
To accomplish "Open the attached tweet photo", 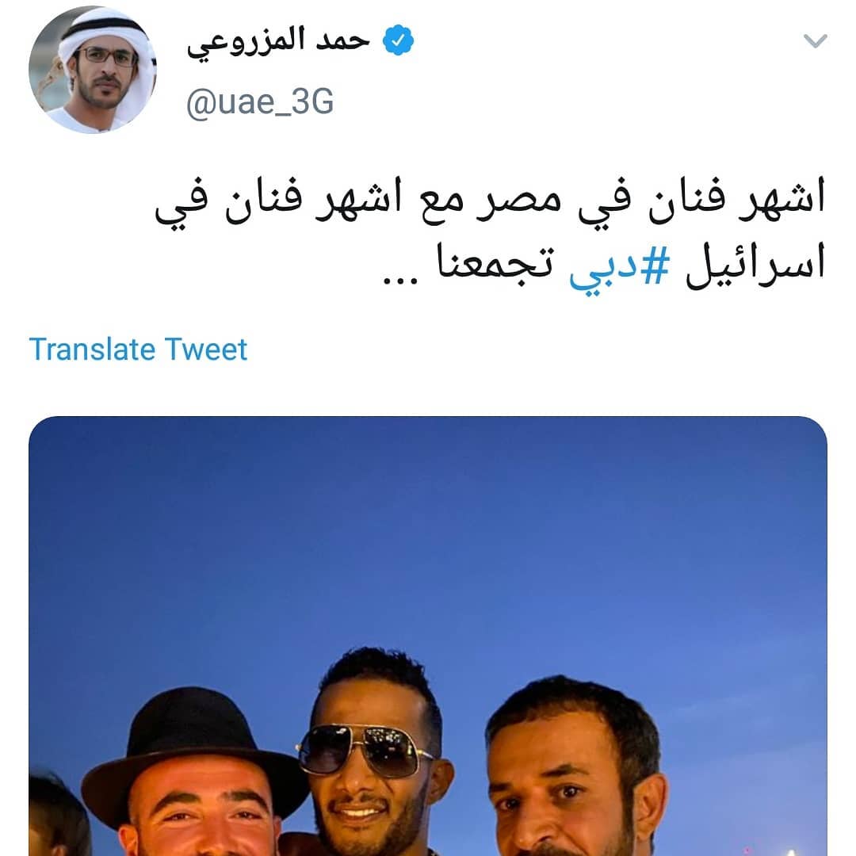I will pyautogui.click(x=428, y=636).
